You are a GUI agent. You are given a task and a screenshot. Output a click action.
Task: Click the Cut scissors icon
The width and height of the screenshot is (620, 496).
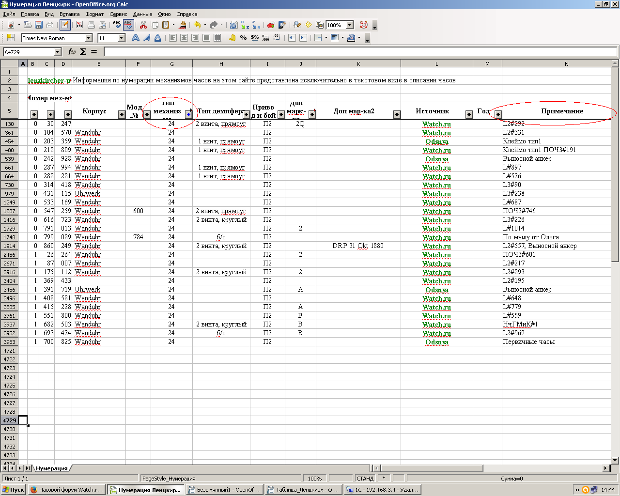pos(143,25)
